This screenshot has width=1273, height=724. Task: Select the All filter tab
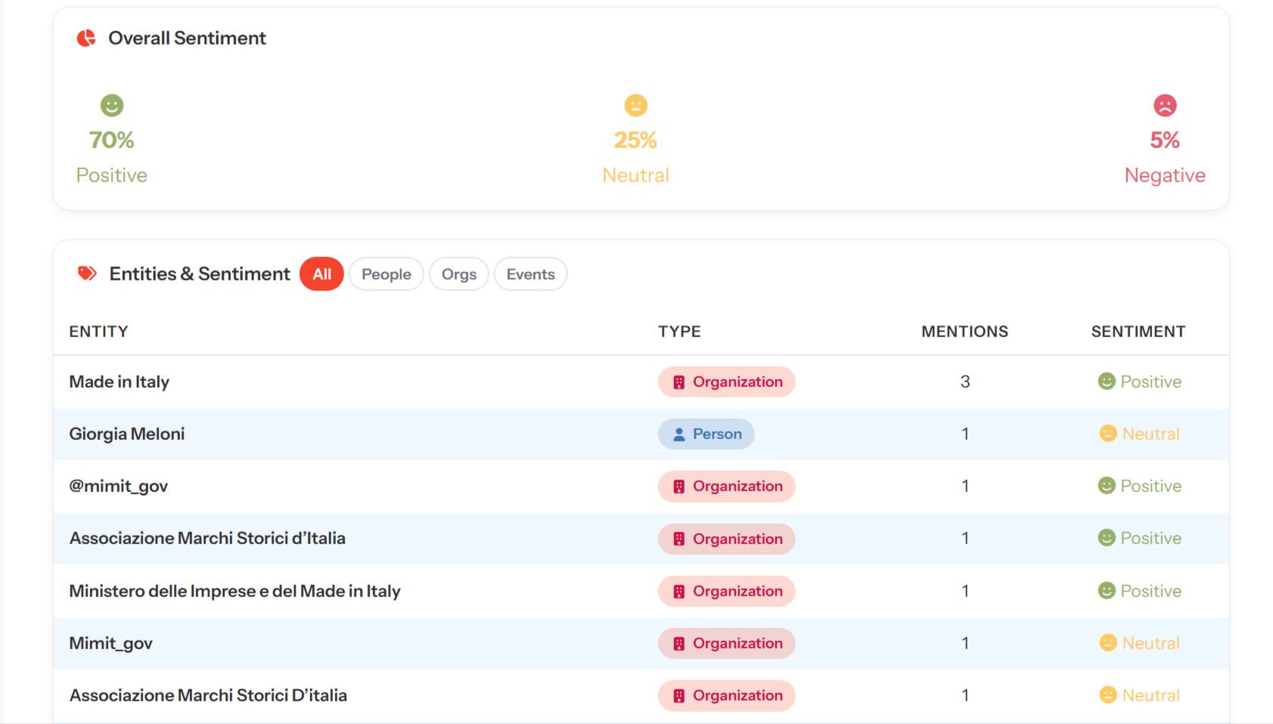coord(321,274)
